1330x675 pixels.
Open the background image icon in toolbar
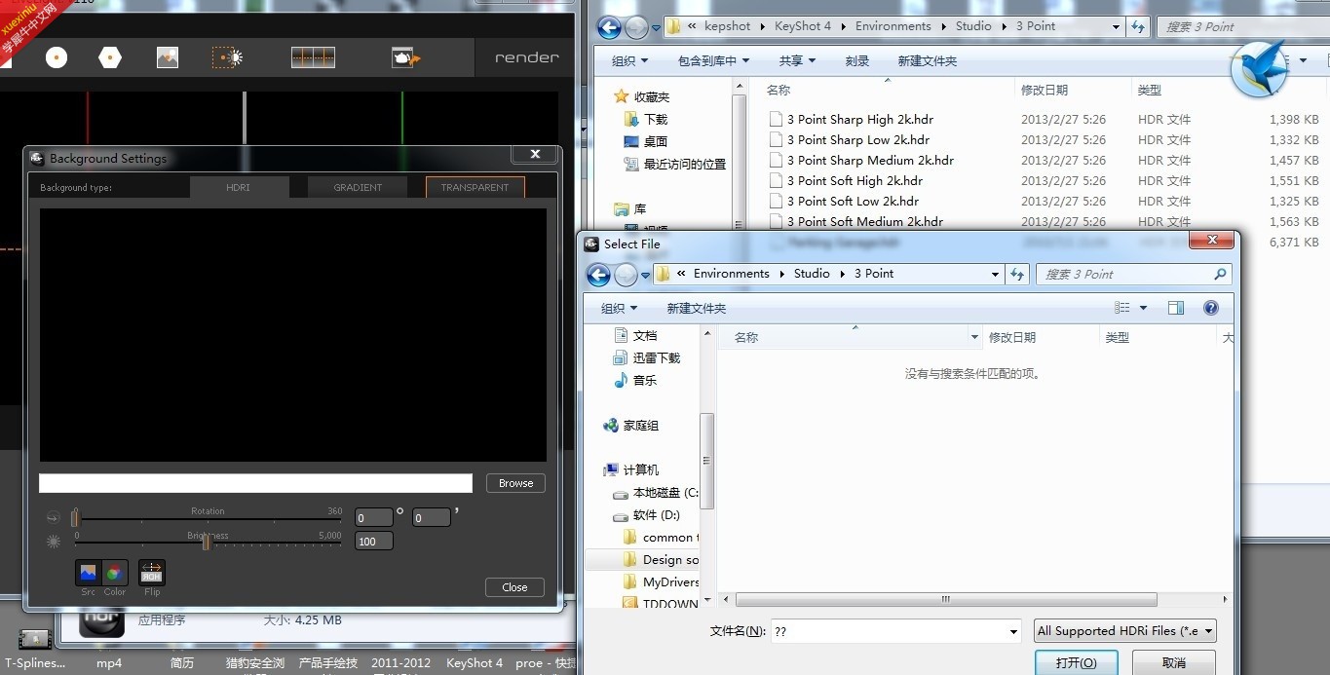click(167, 57)
